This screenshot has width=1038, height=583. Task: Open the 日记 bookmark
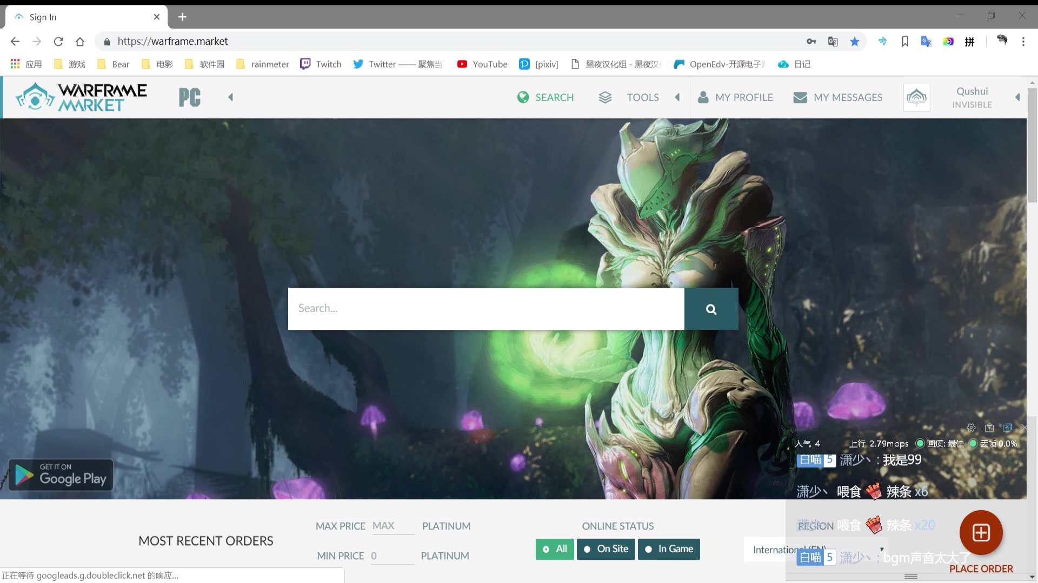pyautogui.click(x=794, y=64)
